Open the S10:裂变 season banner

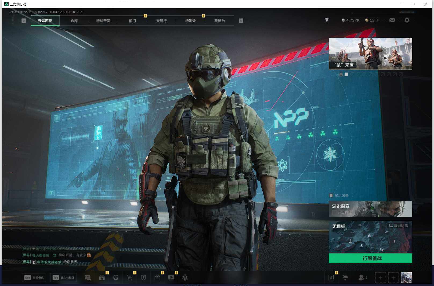click(x=370, y=209)
